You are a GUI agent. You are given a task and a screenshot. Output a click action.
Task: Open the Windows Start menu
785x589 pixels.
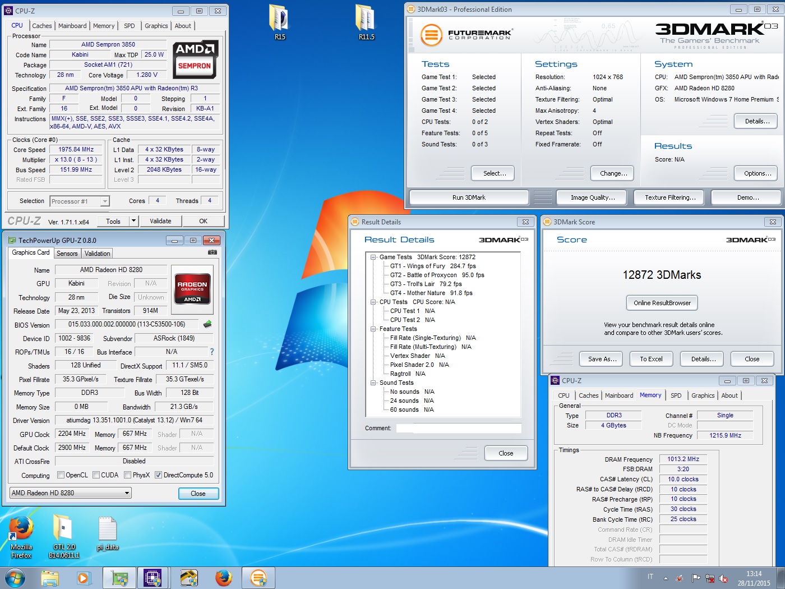[15, 578]
